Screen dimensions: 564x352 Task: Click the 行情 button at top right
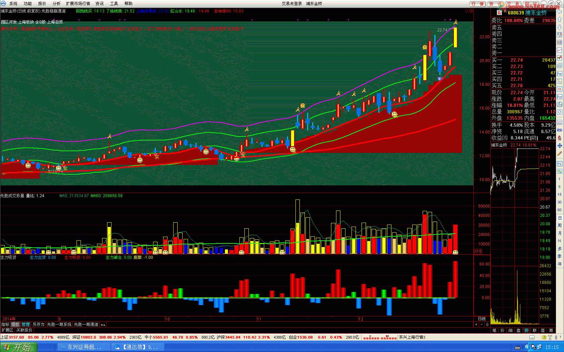point(478,4)
